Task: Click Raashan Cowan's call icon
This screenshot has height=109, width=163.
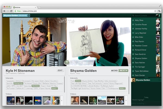Action: (x=133, y=46)
